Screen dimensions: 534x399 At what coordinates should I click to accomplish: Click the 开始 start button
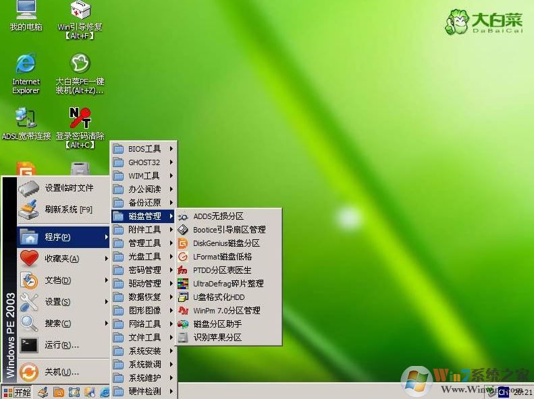pos(17,392)
